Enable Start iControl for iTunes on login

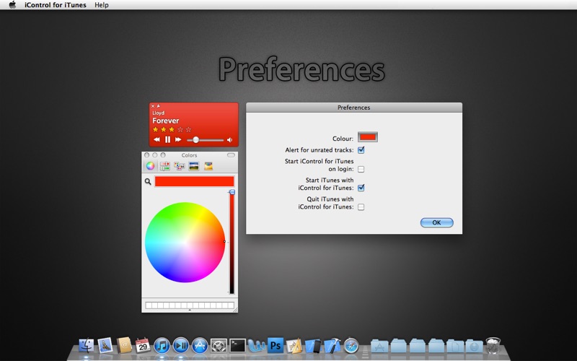[x=361, y=169]
